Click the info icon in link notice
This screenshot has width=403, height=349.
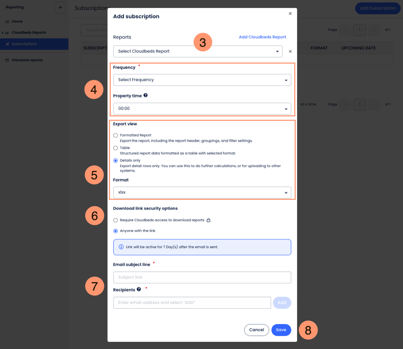[x=121, y=247]
